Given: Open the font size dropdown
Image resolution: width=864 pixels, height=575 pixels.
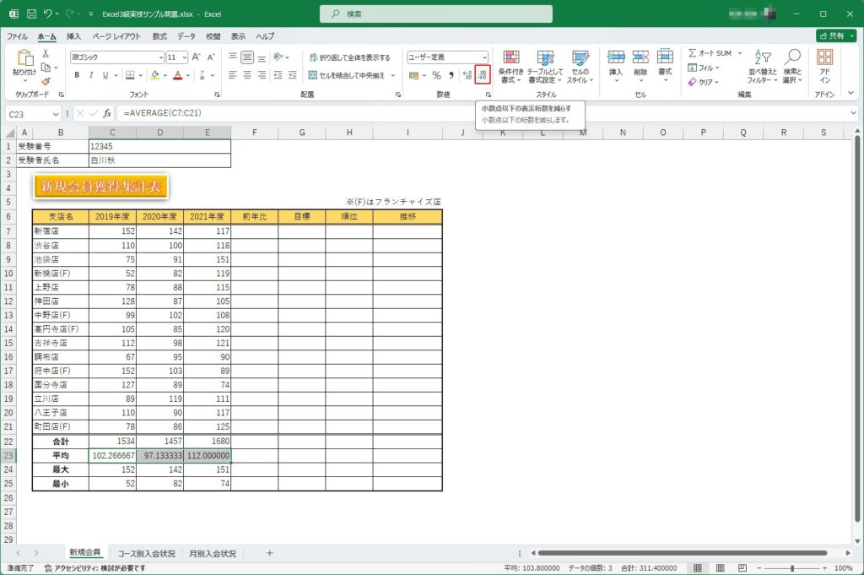Looking at the screenshot, I should click(184, 57).
